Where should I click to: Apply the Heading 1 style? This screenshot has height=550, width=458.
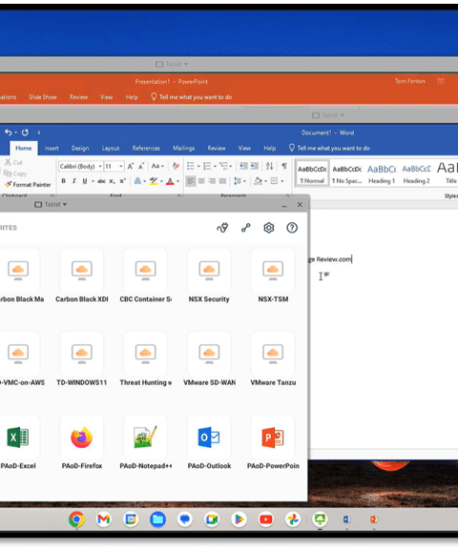click(x=382, y=173)
